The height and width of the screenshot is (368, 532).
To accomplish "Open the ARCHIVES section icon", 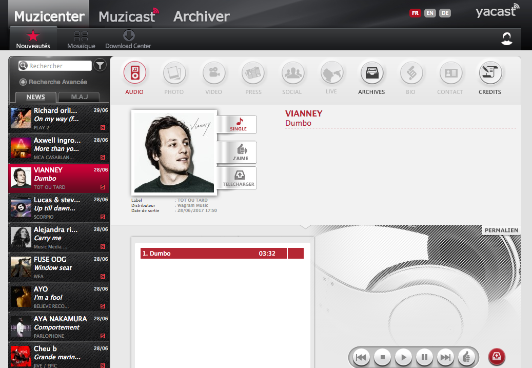I will (x=371, y=73).
